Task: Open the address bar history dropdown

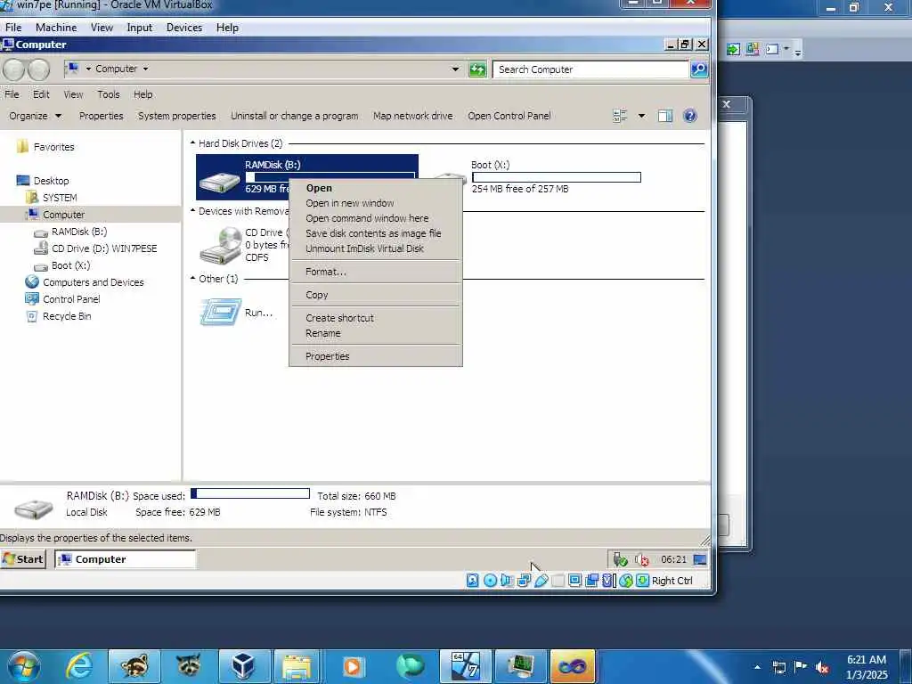Action: click(455, 69)
